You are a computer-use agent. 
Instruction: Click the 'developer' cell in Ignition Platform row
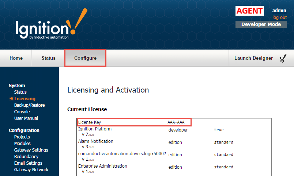coord(178,130)
